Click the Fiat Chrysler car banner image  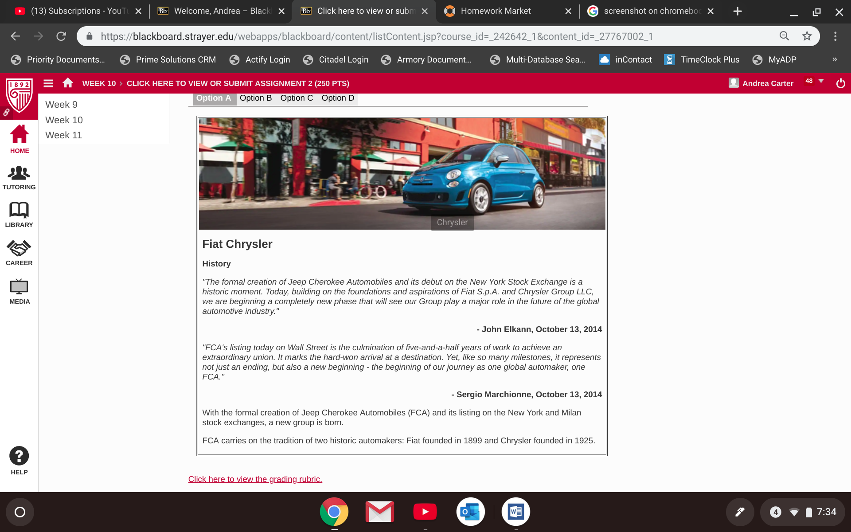click(402, 174)
